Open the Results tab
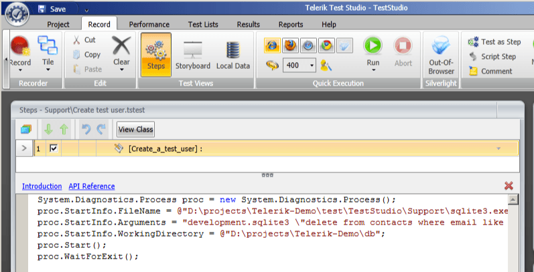 click(249, 25)
